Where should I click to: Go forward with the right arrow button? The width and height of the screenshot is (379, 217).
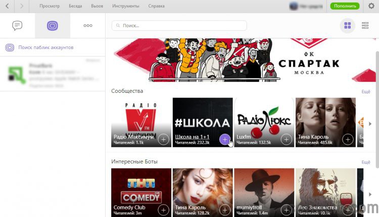pos(22,6)
